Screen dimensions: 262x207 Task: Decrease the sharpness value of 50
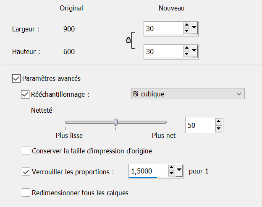pos(218,128)
